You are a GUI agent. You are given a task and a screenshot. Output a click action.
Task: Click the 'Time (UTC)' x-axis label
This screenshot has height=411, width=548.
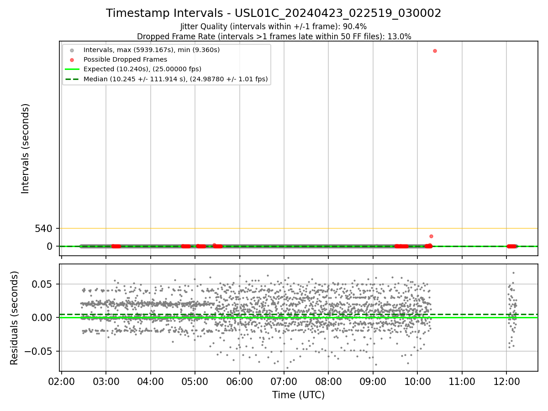pos(299,395)
